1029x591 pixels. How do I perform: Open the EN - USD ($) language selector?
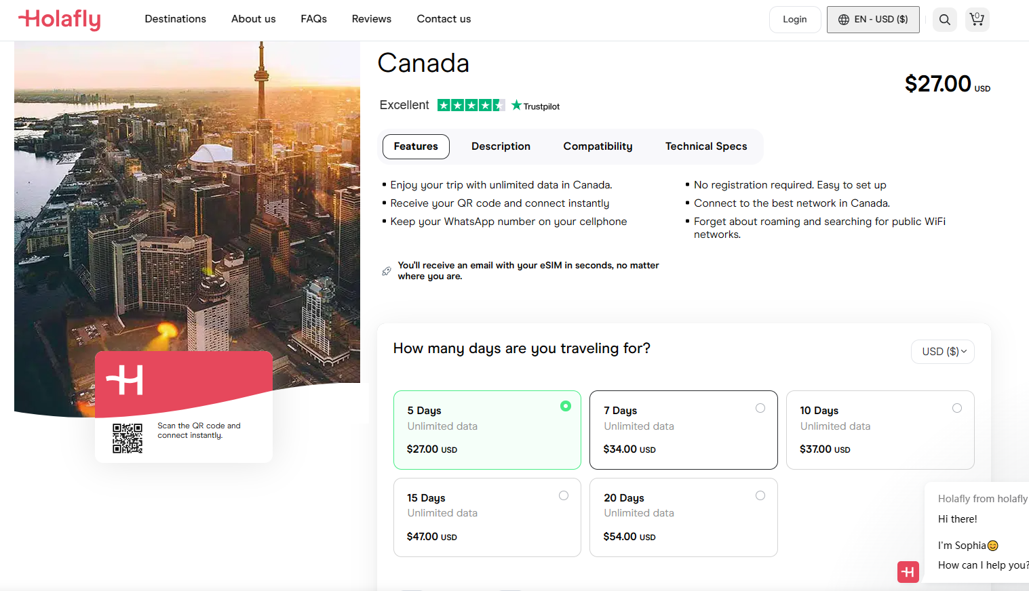pos(873,20)
